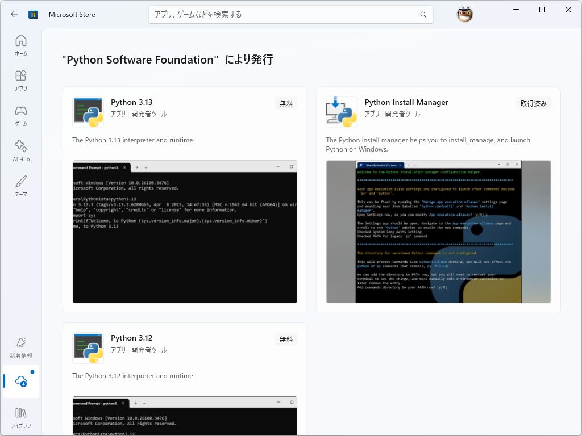Viewport: 582px width, 436px height.
Task: Maximize the Microsoft Store window
Action: pyautogui.click(x=542, y=10)
